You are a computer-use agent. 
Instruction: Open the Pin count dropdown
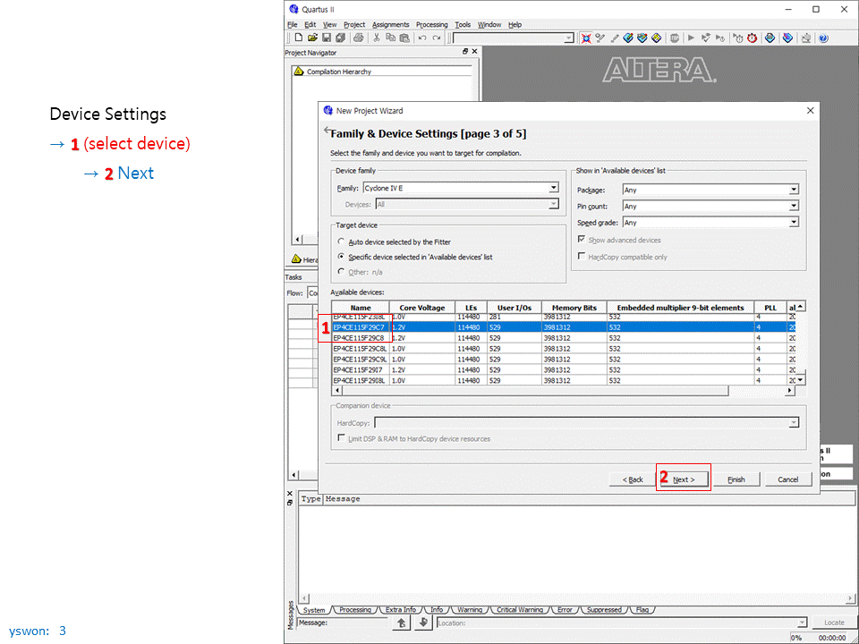(710, 207)
